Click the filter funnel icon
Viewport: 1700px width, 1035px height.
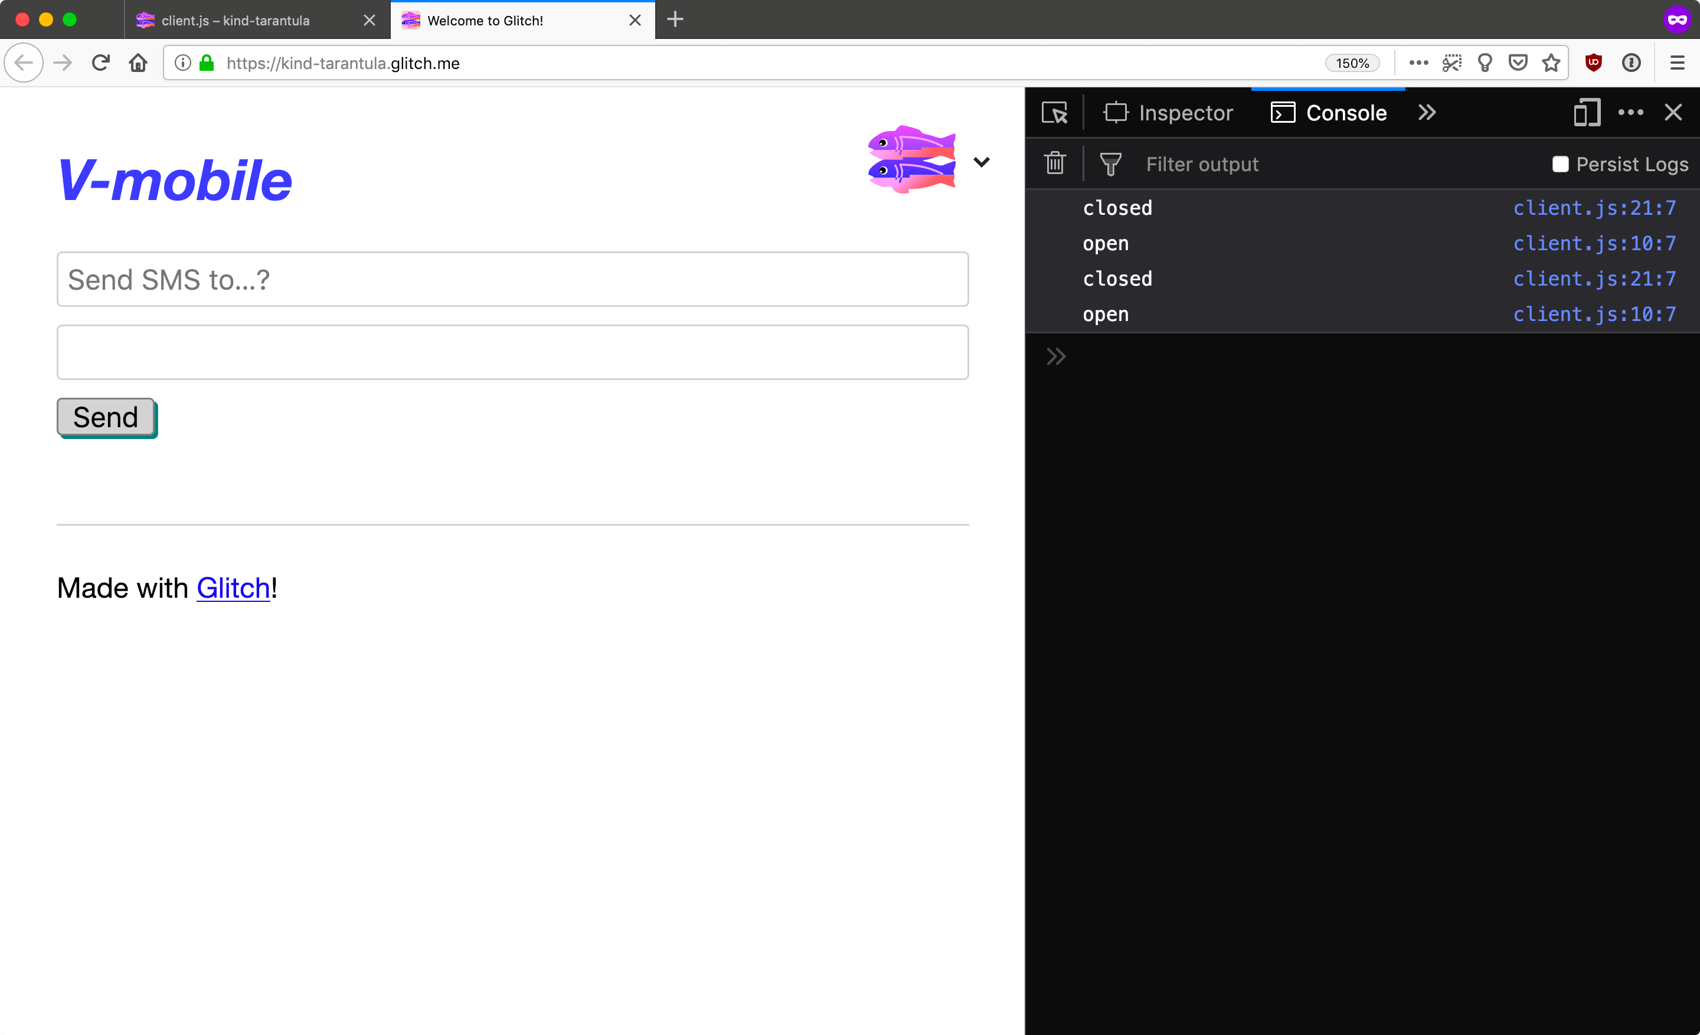click(x=1110, y=164)
